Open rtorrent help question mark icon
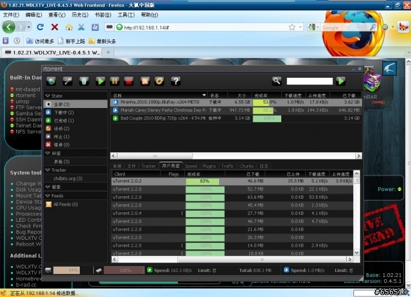The height and width of the screenshot is (297, 411). tap(176, 81)
